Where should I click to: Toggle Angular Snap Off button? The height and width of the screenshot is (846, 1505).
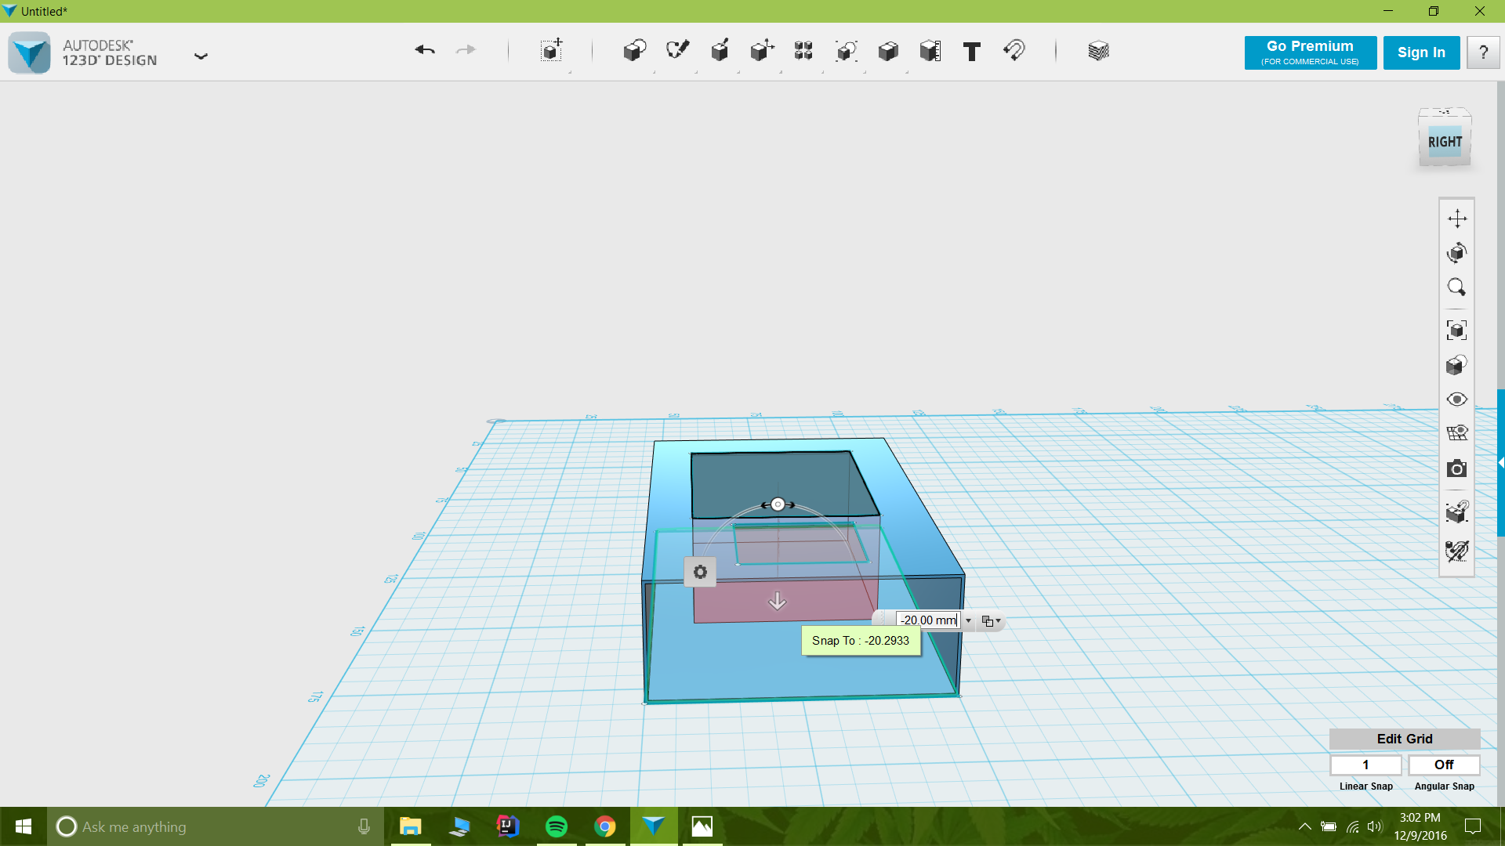1443,765
